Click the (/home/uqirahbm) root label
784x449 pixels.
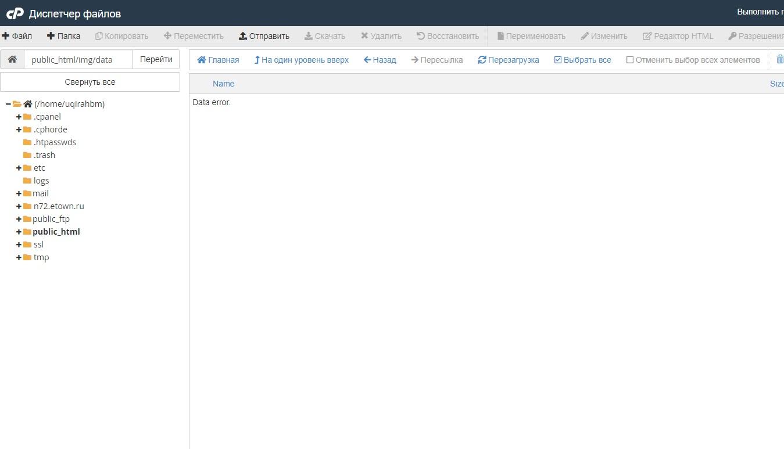pos(70,104)
